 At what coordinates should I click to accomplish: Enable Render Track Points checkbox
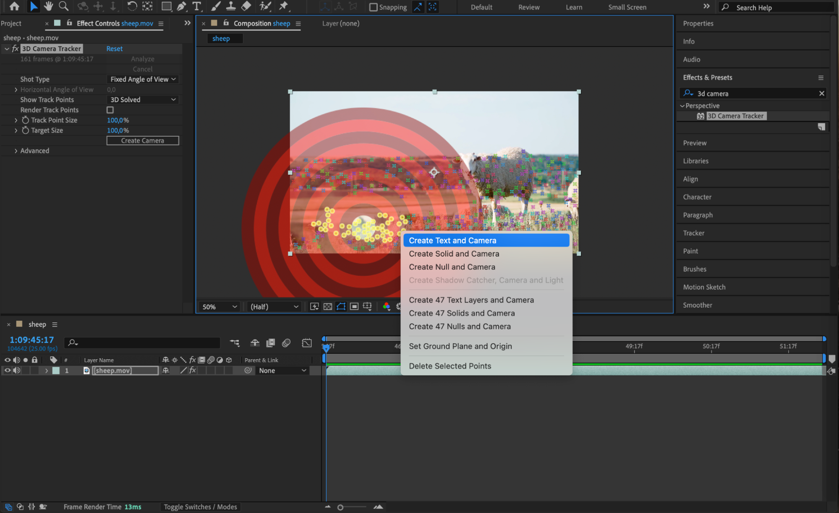click(x=110, y=110)
